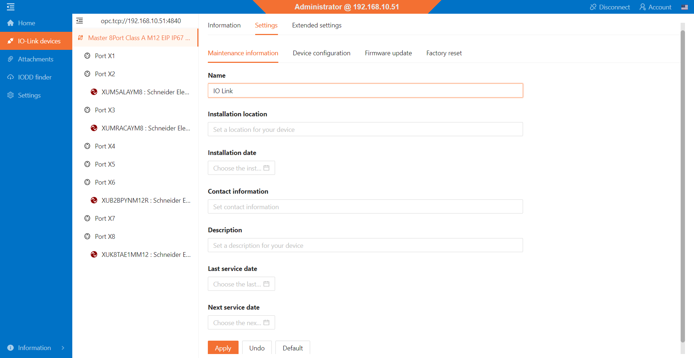Select Port X5 tree label
Image resolution: width=694 pixels, height=358 pixels.
click(x=105, y=164)
